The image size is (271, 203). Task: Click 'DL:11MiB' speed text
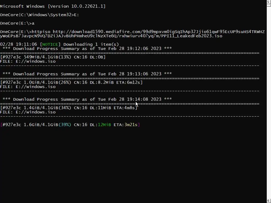click(100, 108)
